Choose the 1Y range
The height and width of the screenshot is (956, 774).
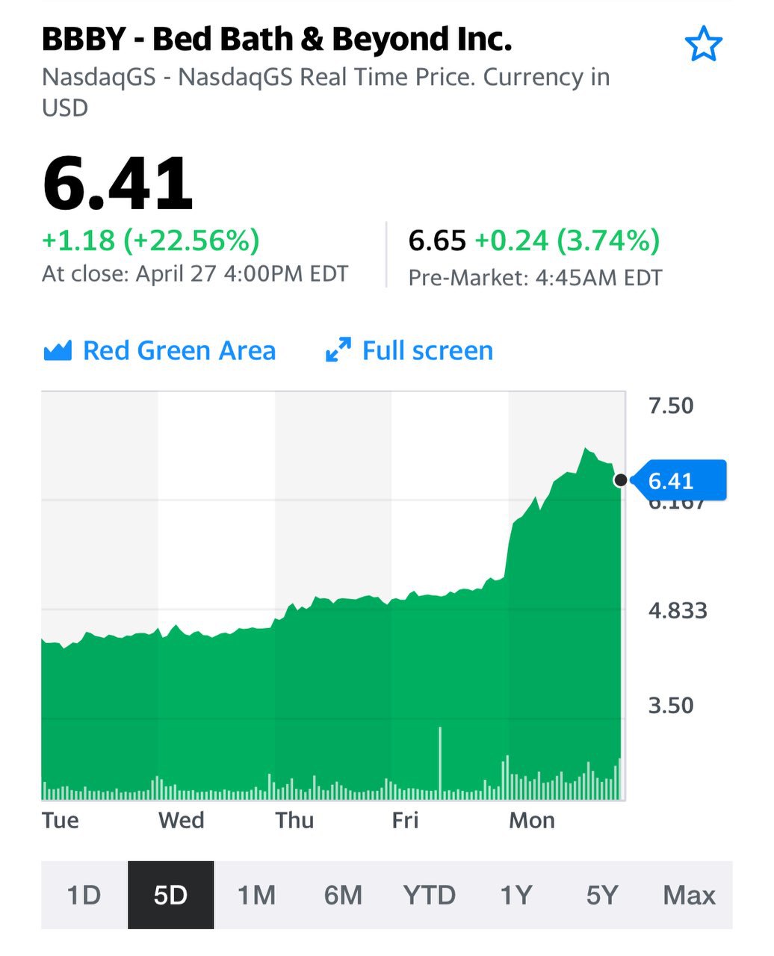516,895
